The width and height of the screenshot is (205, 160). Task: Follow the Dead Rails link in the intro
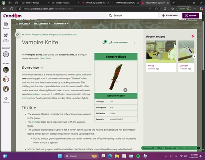click(x=45, y=59)
